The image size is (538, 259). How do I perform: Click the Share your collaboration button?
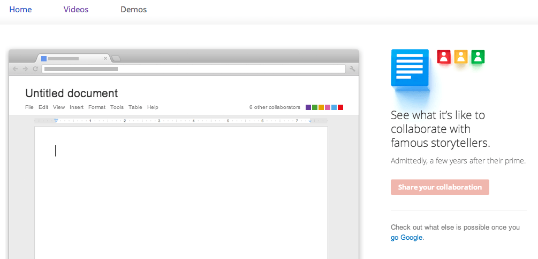440,187
